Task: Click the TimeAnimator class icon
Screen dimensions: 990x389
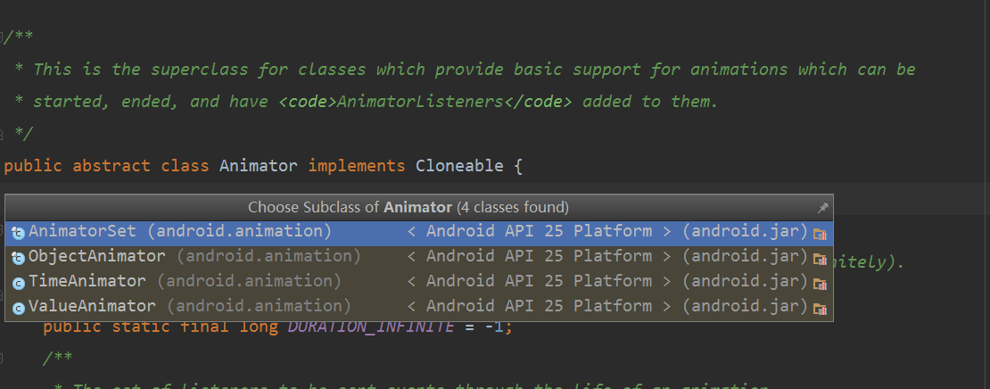Action: 19,284
